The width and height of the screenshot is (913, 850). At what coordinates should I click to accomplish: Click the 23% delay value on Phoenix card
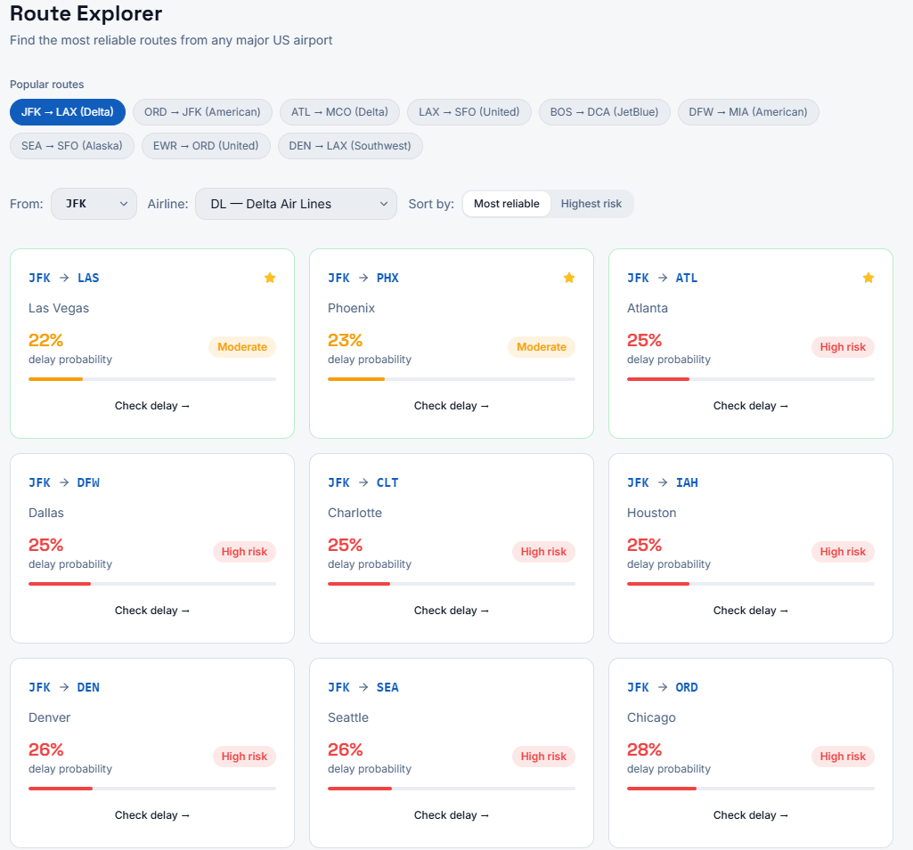pyautogui.click(x=345, y=340)
